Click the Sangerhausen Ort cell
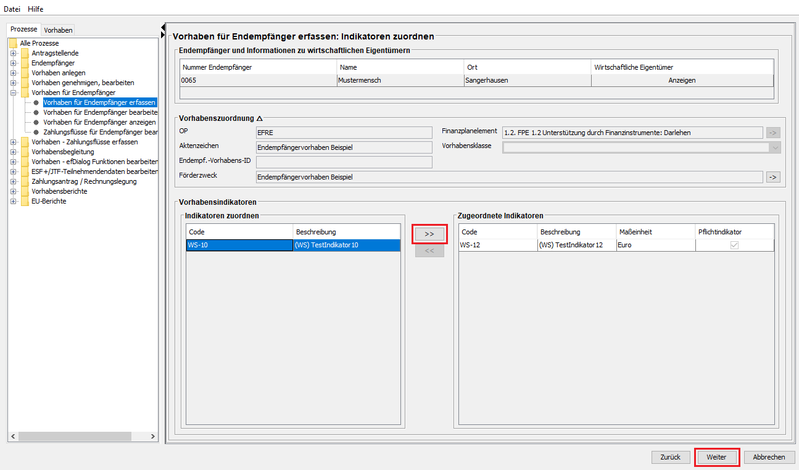 528,80
